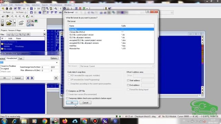Click the greyed folder export icon
This screenshot has height=124, width=221.
(x=21, y=23)
